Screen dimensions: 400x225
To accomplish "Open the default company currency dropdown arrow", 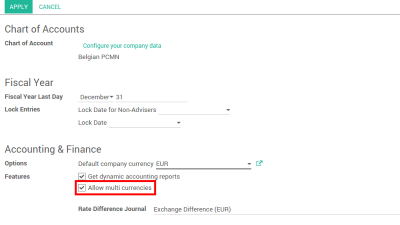I will click(x=249, y=164).
